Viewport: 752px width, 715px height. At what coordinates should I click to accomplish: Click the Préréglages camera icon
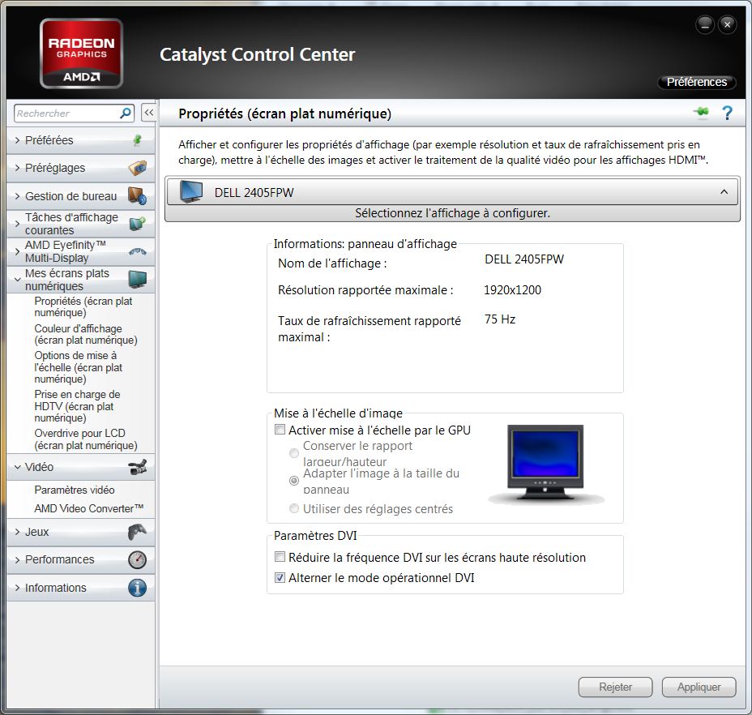(x=138, y=168)
